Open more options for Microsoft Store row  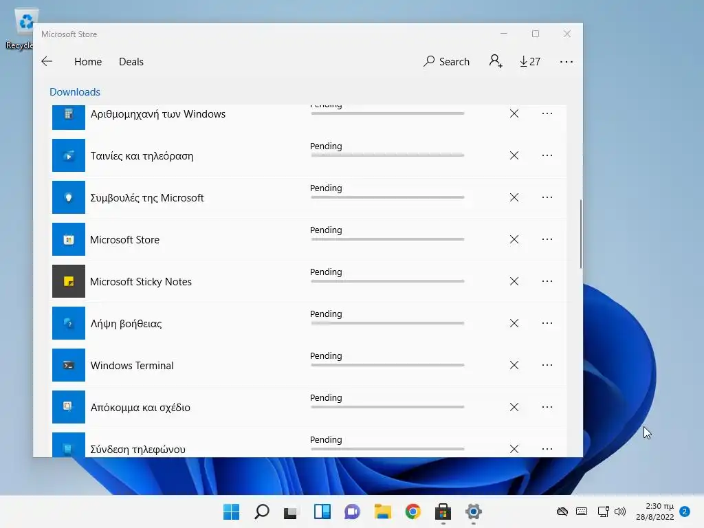pos(547,239)
